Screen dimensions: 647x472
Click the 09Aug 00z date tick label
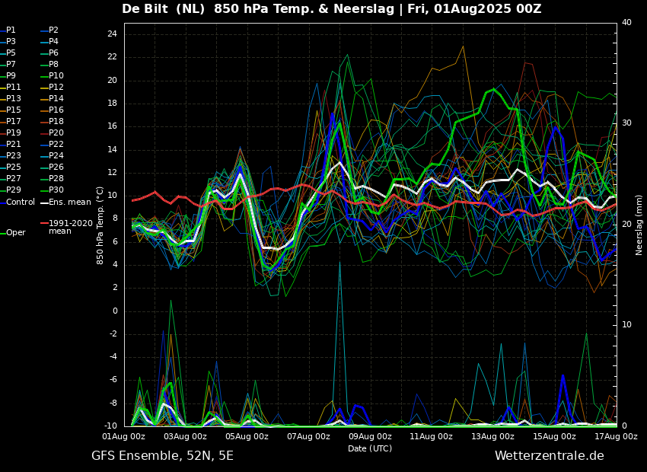click(x=370, y=436)
